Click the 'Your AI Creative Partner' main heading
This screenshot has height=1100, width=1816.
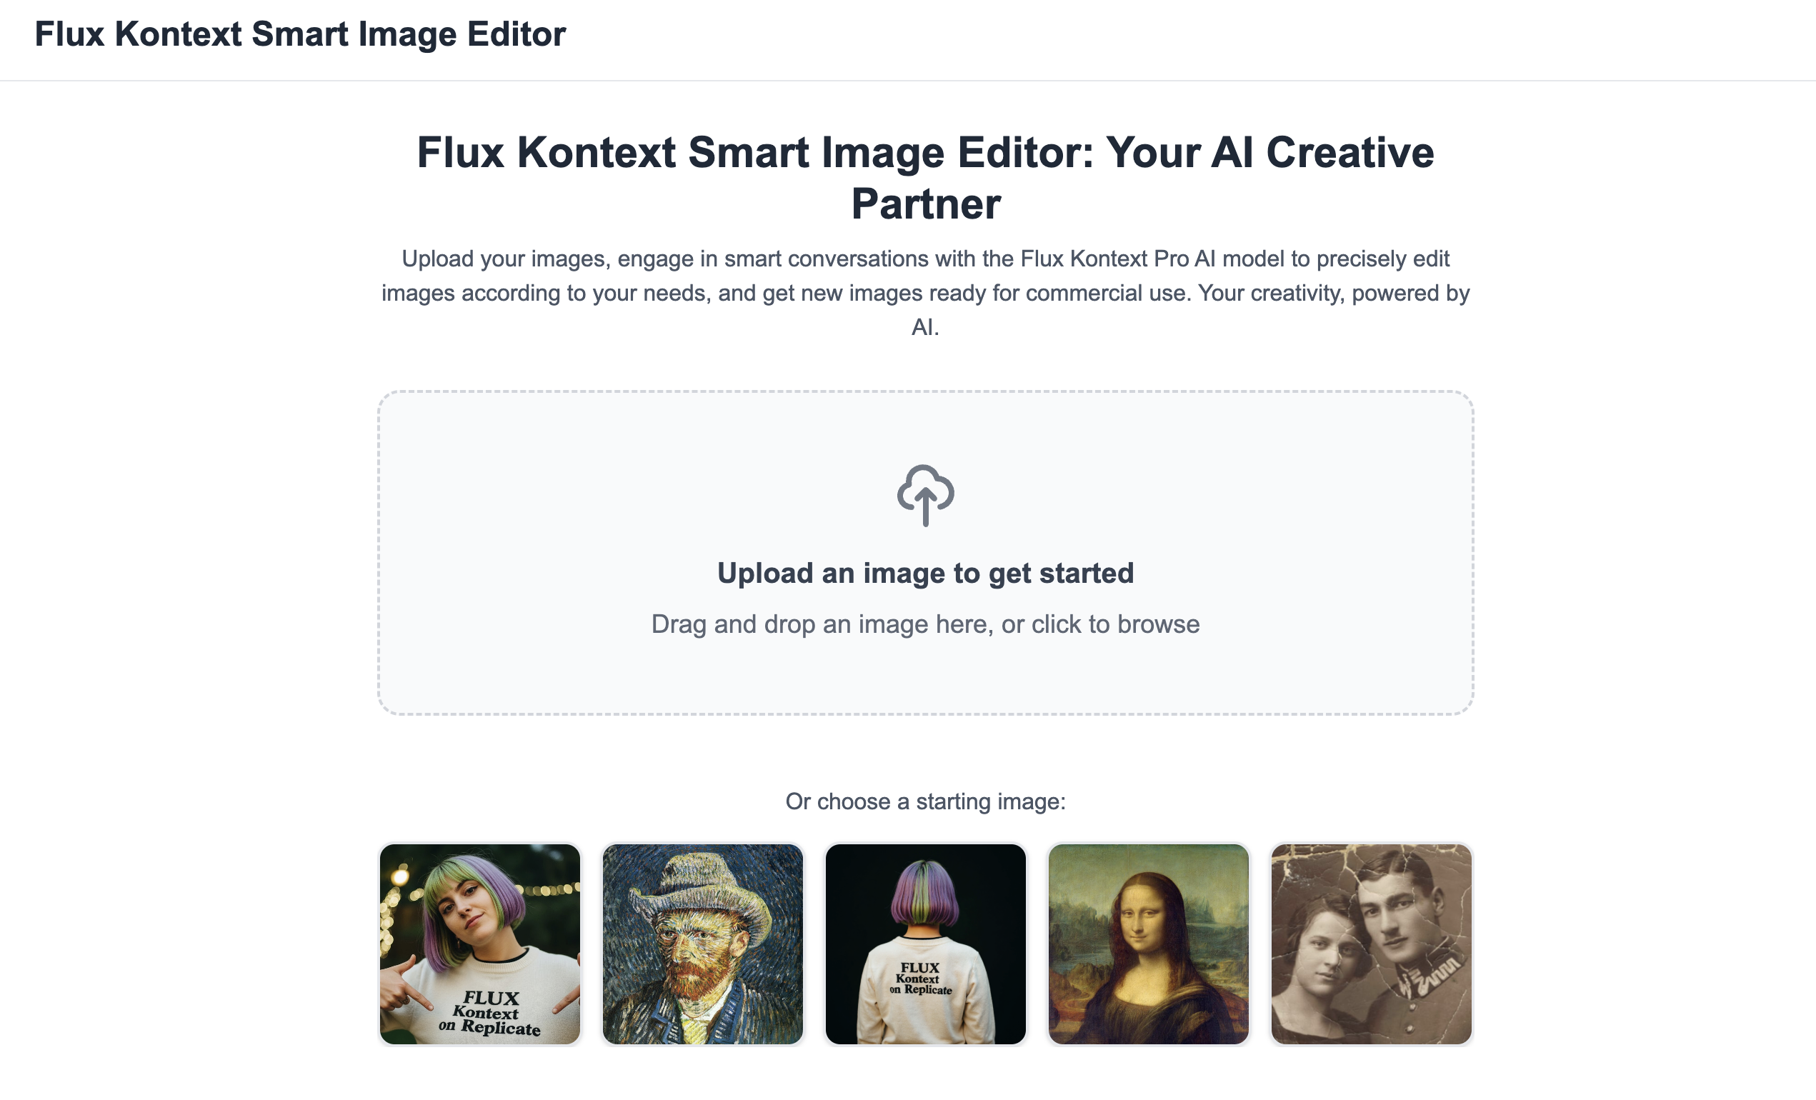click(x=925, y=154)
